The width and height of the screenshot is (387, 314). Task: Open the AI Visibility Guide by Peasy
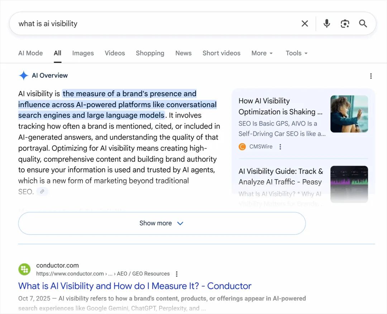tap(281, 176)
